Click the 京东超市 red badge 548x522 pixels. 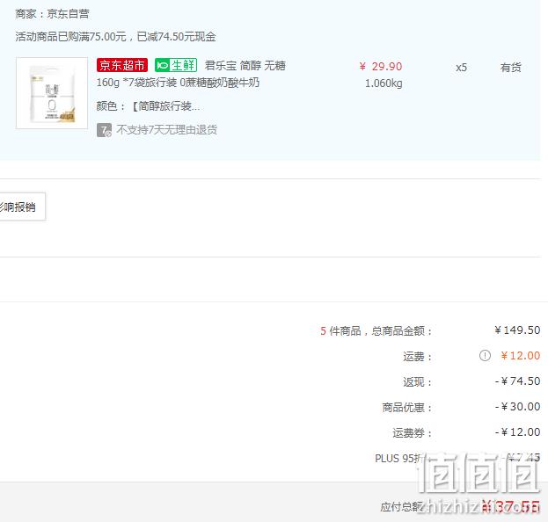point(122,65)
